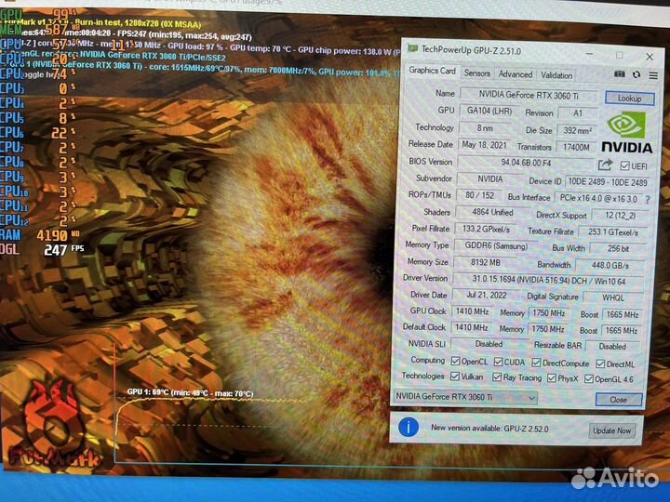Click the BIOS export share icon
Image resolution: width=670 pixels, height=502 pixels.
click(x=607, y=165)
